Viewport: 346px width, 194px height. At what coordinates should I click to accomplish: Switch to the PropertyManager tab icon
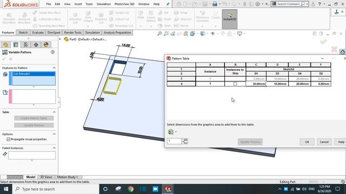[x=16, y=45]
